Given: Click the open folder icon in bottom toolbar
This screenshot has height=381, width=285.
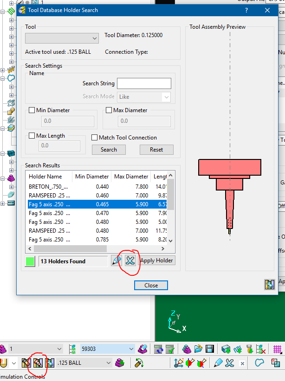Looking at the screenshot, I should coord(198,349).
